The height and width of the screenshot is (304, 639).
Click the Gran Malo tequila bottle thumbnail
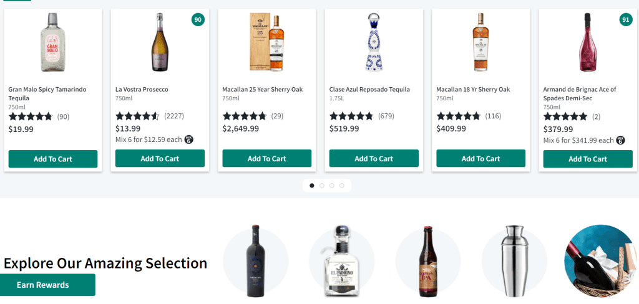tap(53, 42)
